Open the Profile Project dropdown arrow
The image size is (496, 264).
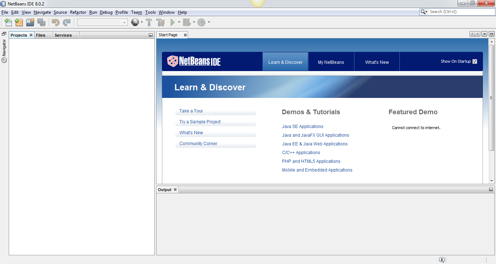point(209,22)
